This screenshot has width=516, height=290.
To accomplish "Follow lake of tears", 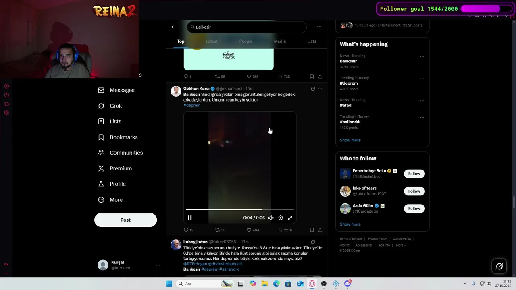I will coord(414,191).
